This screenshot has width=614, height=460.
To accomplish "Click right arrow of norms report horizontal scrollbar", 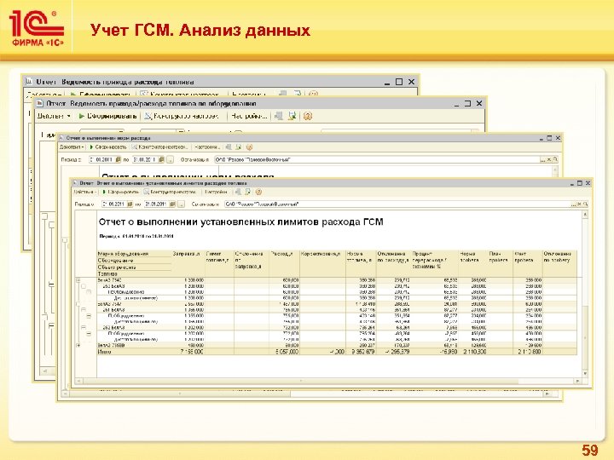I will [x=547, y=394].
